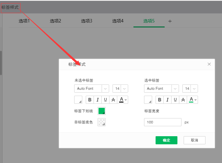Click the 标签宽度 input field

click(162, 122)
